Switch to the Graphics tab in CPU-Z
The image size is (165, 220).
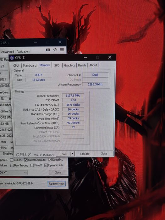[x=69, y=65]
